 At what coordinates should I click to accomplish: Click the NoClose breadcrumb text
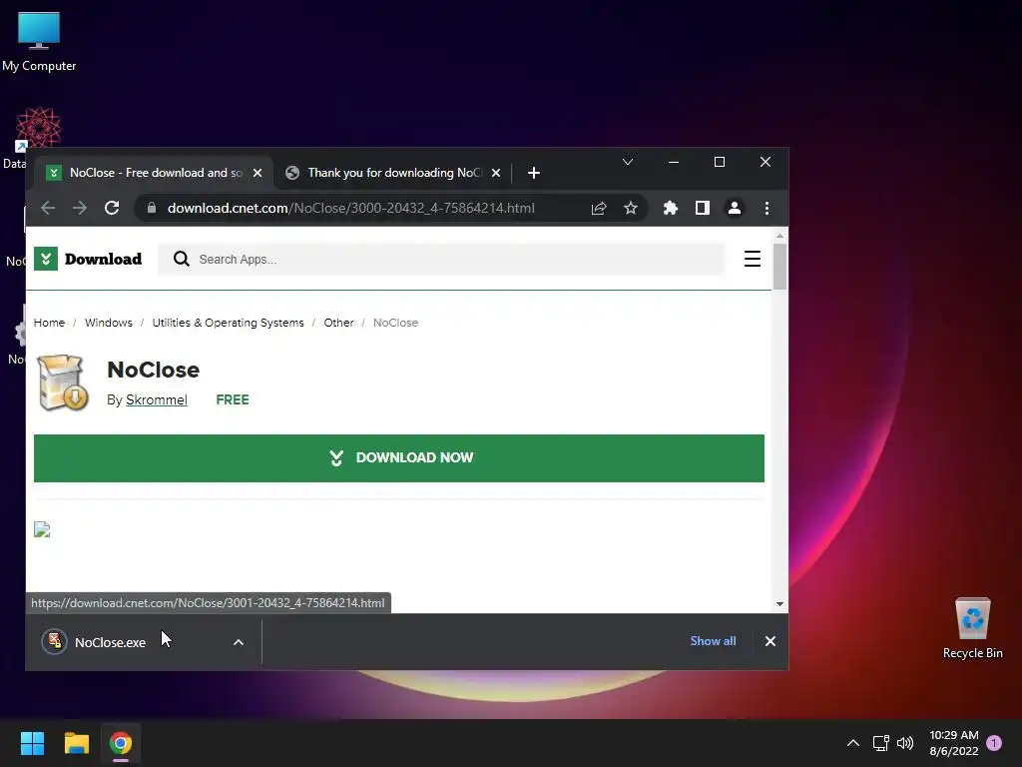pos(395,323)
